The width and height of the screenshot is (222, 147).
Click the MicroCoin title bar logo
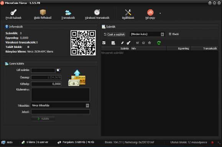(x=2, y=3)
